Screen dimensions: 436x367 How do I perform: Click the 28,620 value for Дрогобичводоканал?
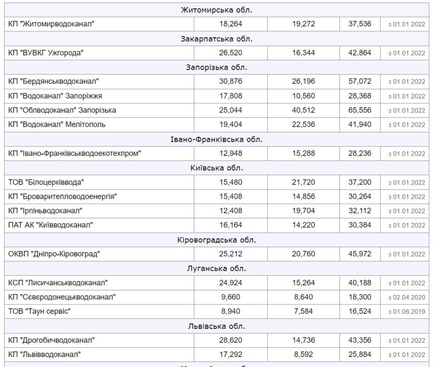231,340
